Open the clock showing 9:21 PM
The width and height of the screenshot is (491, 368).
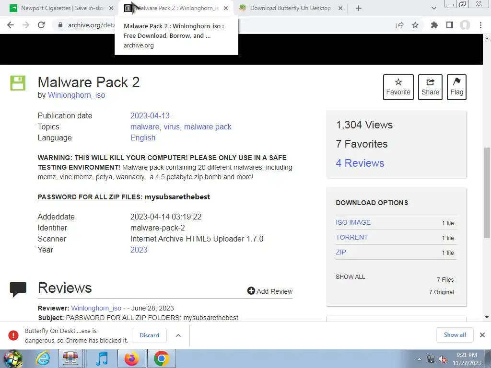pos(467,359)
